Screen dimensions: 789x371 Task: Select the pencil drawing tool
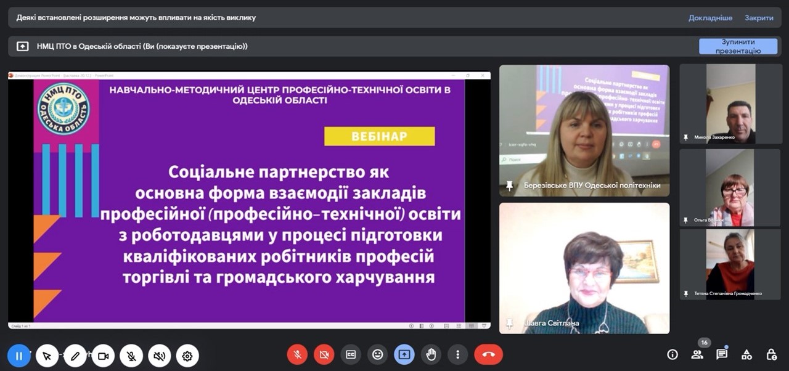75,356
